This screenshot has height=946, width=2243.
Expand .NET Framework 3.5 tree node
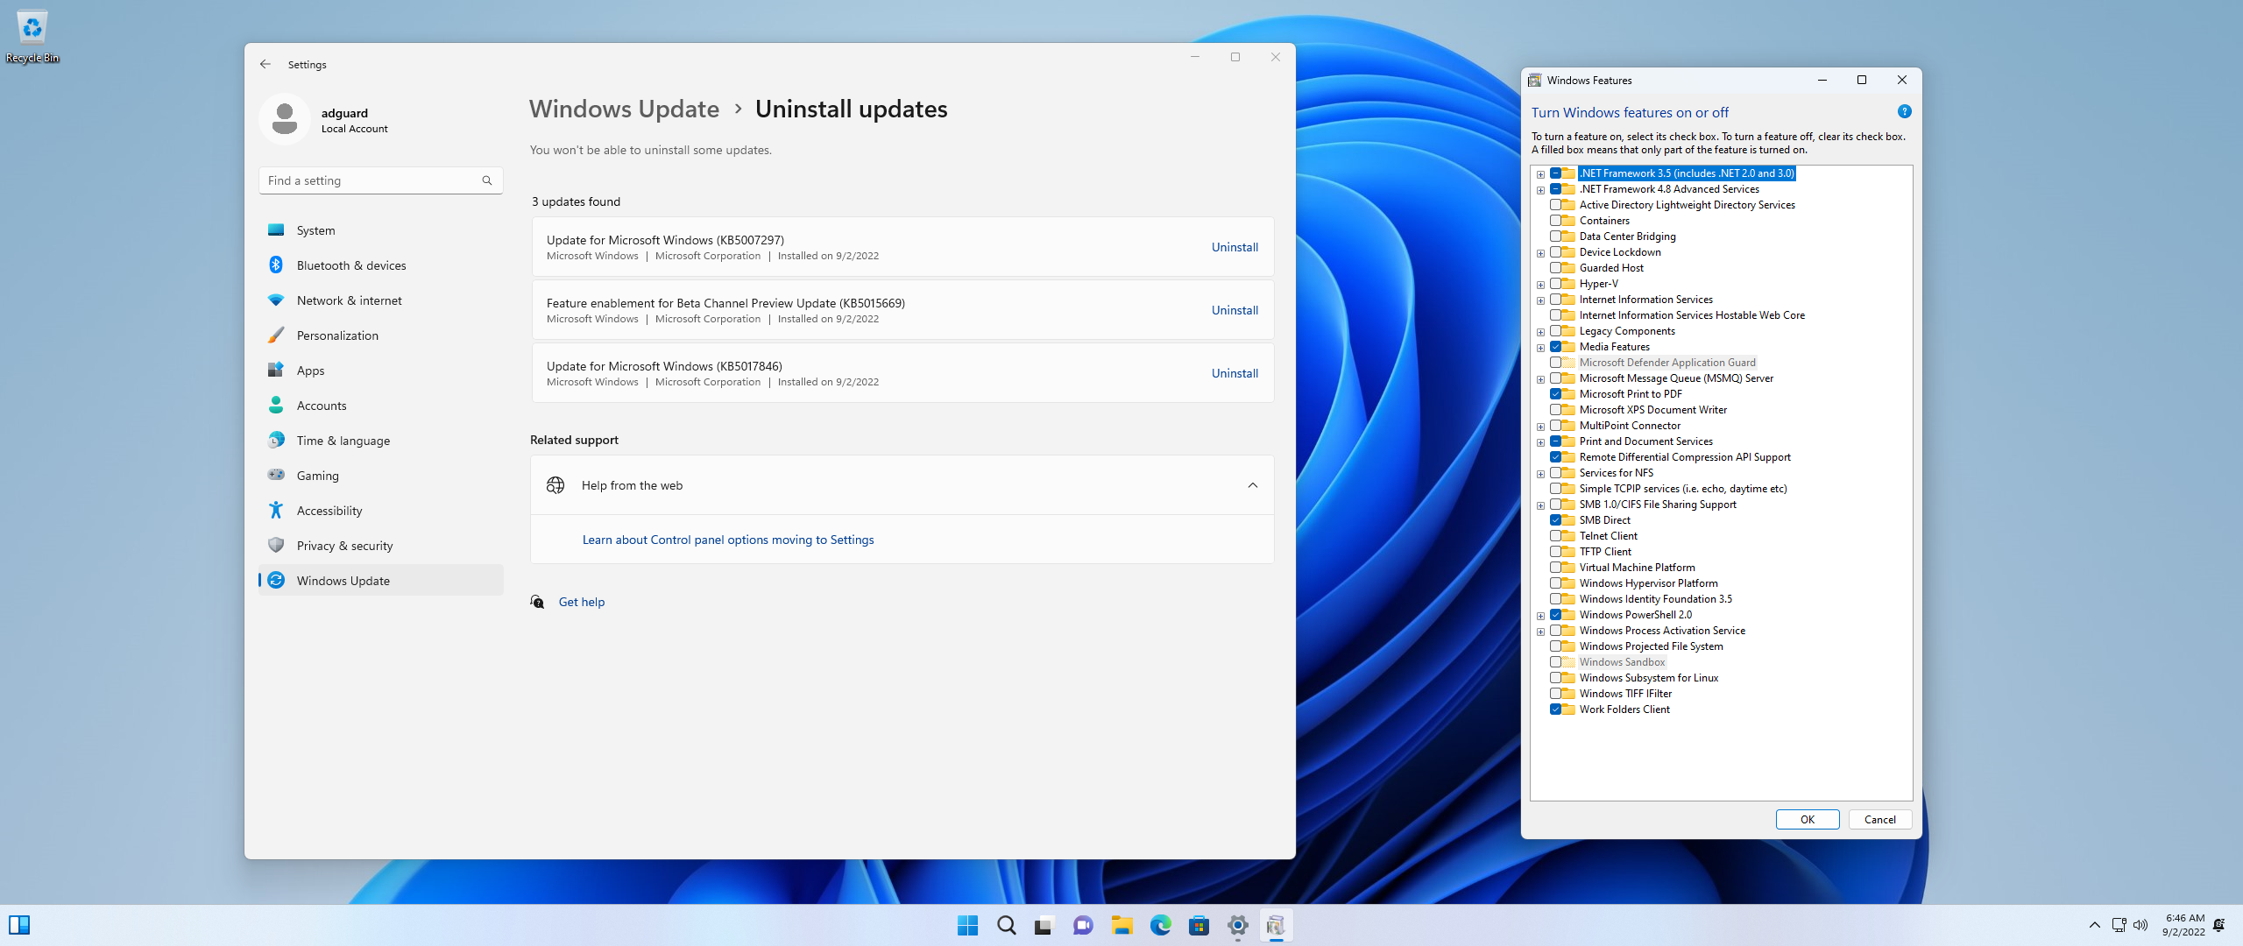pos(1540,174)
